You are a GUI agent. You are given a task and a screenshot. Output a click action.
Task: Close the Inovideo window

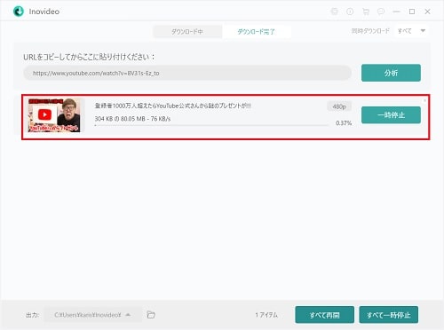(427, 12)
